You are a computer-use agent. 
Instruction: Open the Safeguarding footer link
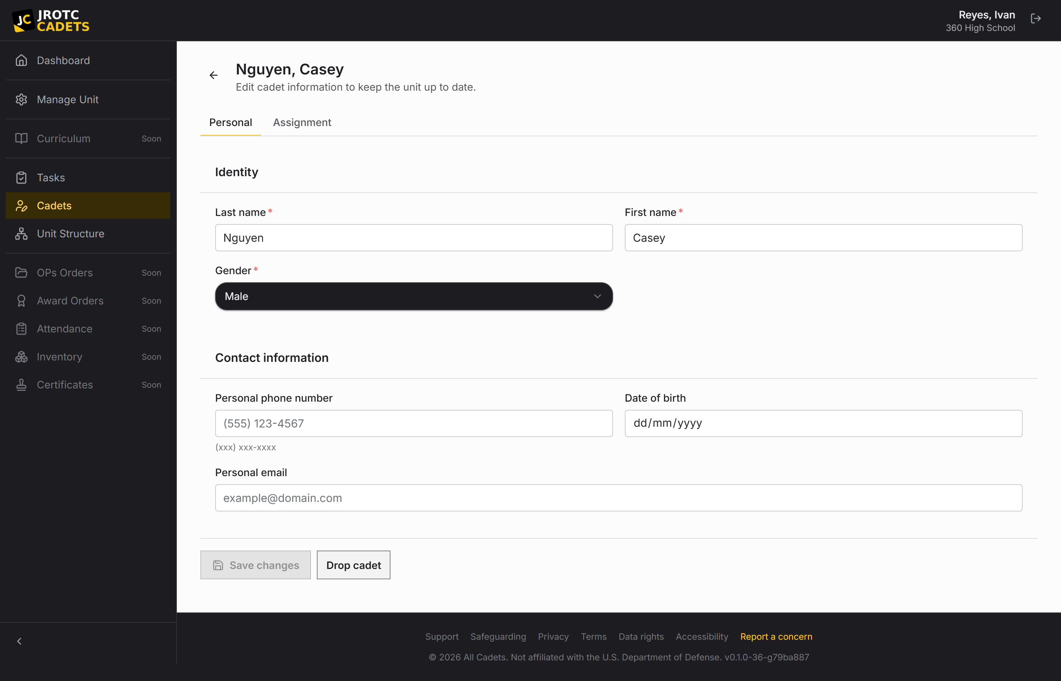[x=498, y=637]
